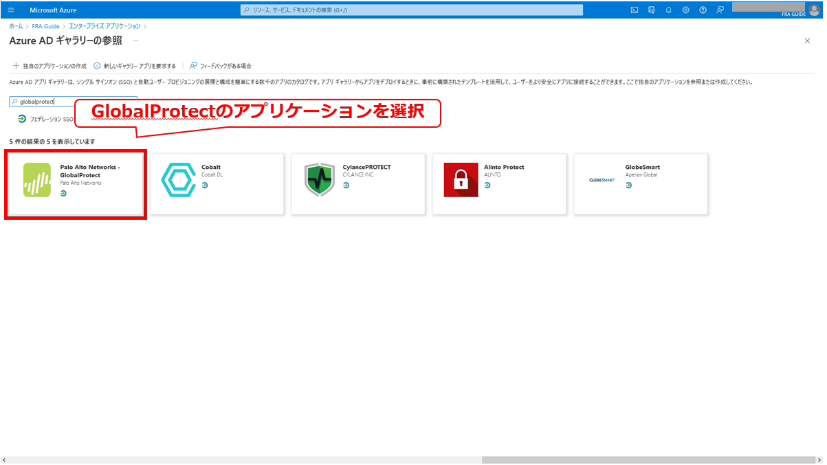Open the CylancePROTECT app tile
The width and height of the screenshot is (827, 465).
click(357, 183)
